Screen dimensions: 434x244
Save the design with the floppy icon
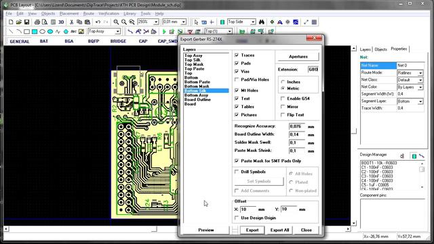pos(26,22)
